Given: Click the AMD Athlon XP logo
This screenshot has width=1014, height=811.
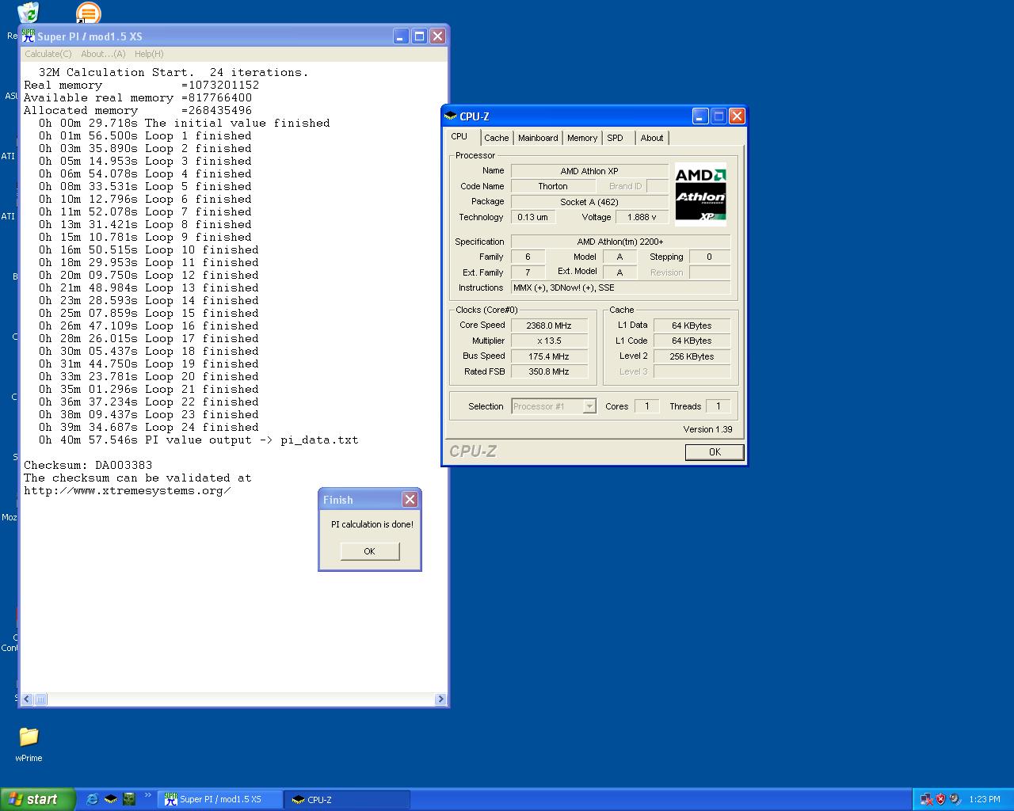Looking at the screenshot, I should [700, 195].
